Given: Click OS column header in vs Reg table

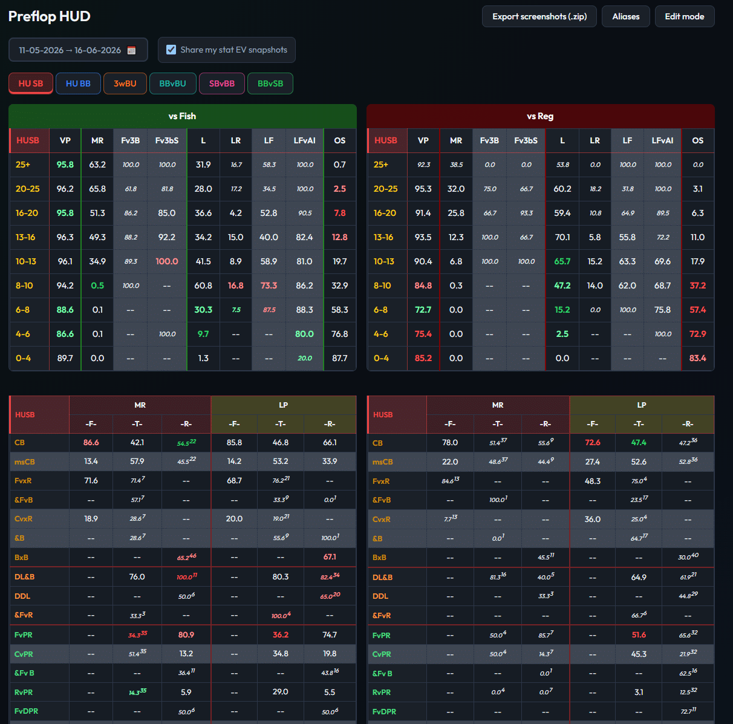Looking at the screenshot, I should point(698,140).
